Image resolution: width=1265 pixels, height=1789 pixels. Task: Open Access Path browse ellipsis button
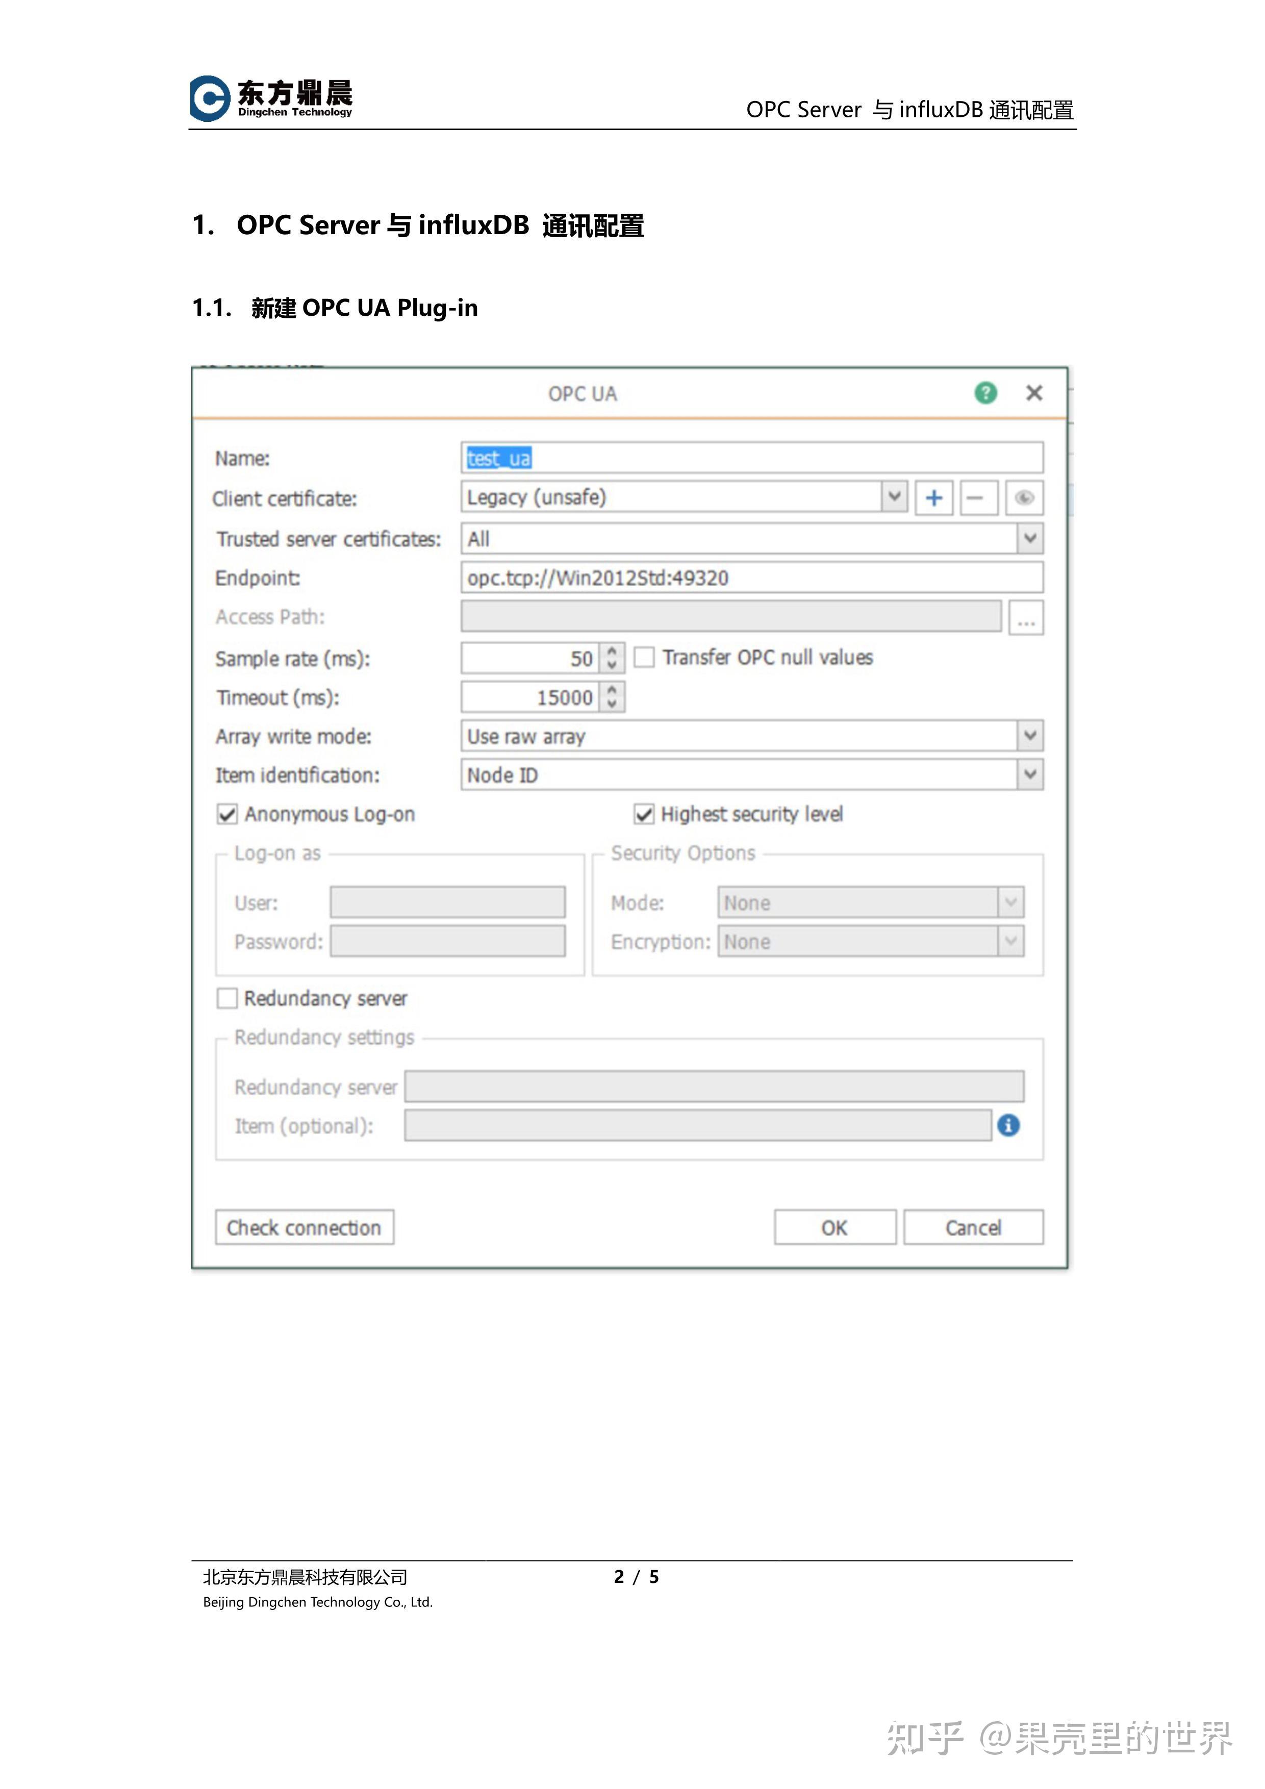point(1026,618)
